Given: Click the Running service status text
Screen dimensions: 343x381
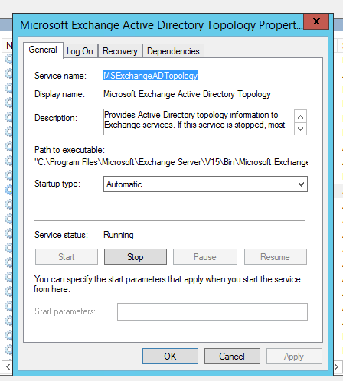Looking at the screenshot, I should tap(119, 235).
